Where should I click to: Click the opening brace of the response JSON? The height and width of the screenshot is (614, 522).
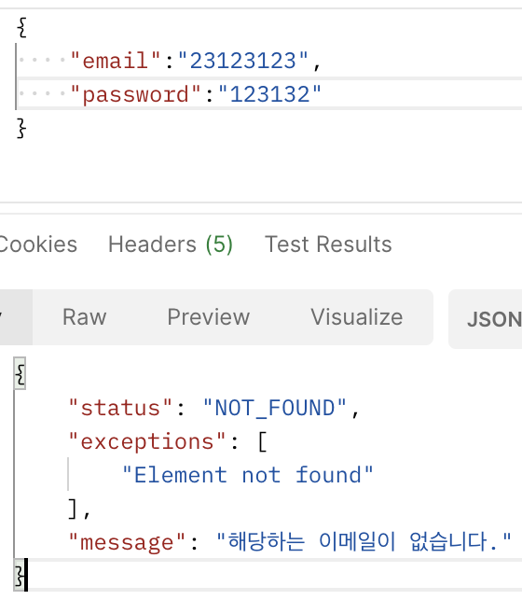point(20,373)
